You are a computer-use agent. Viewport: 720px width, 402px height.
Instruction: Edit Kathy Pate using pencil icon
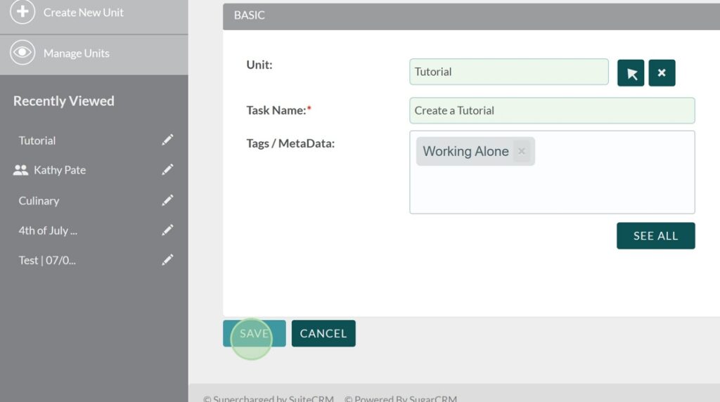[167, 170]
